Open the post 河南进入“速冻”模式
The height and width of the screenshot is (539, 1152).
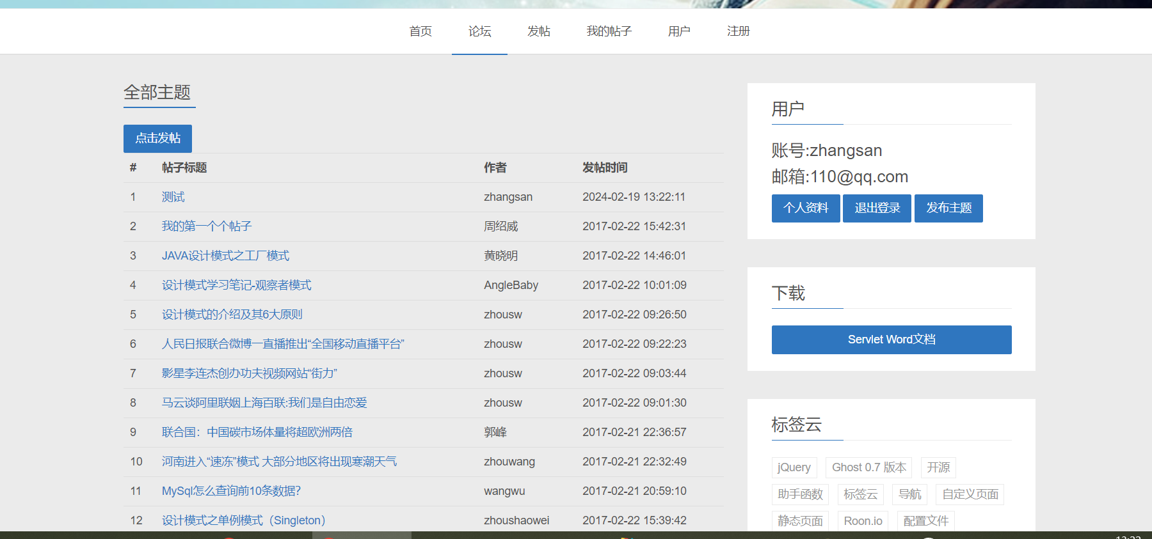tap(279, 462)
